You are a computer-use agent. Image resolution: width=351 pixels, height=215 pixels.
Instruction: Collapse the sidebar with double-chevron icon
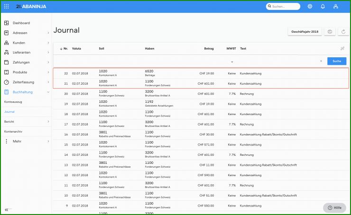7,210
